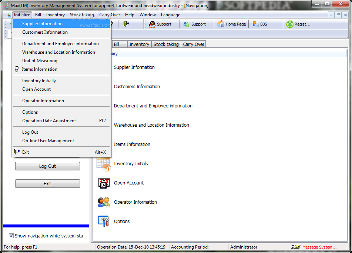
Task: Select Operator Information menu entry
Action: pyautogui.click(x=61, y=101)
